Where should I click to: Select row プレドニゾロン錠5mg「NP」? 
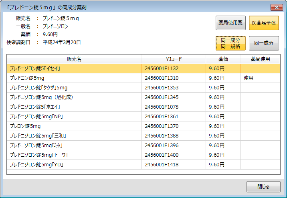(143, 117)
